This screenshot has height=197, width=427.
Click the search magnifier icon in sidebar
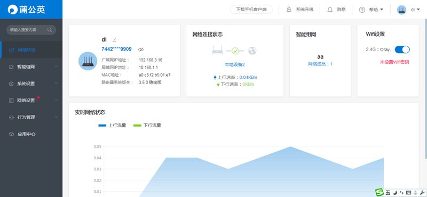[50, 30]
